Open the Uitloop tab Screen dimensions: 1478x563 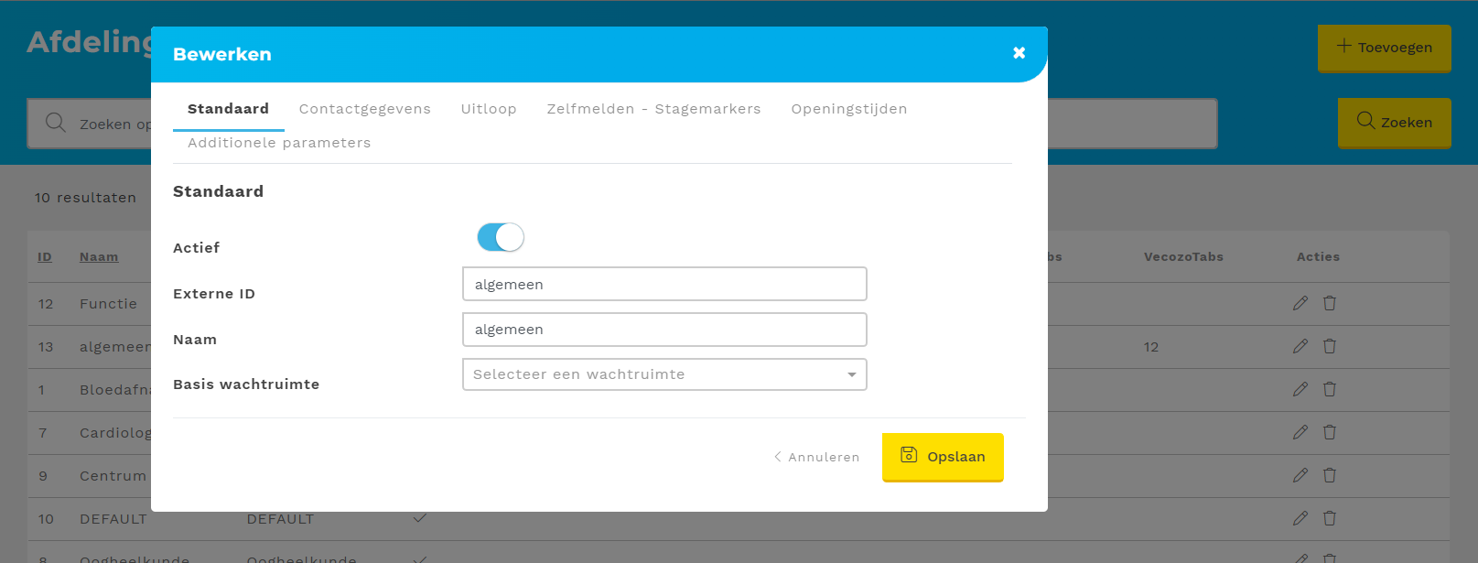point(489,109)
